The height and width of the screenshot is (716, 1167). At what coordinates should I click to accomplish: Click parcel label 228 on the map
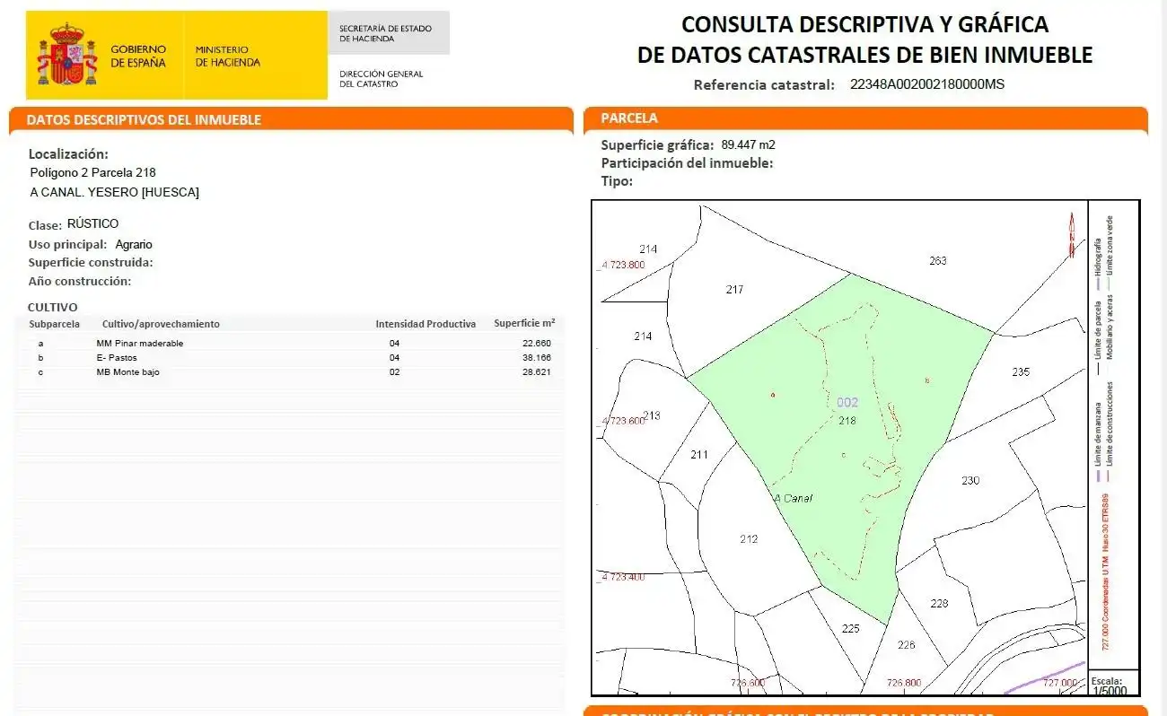939,604
